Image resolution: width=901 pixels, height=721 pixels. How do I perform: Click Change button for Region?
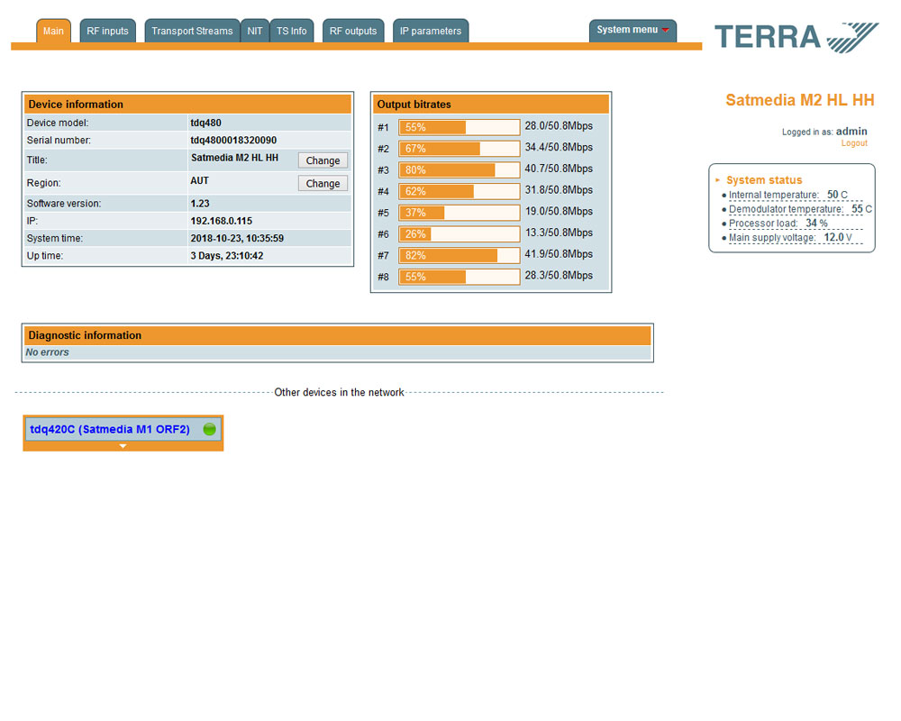click(x=323, y=184)
